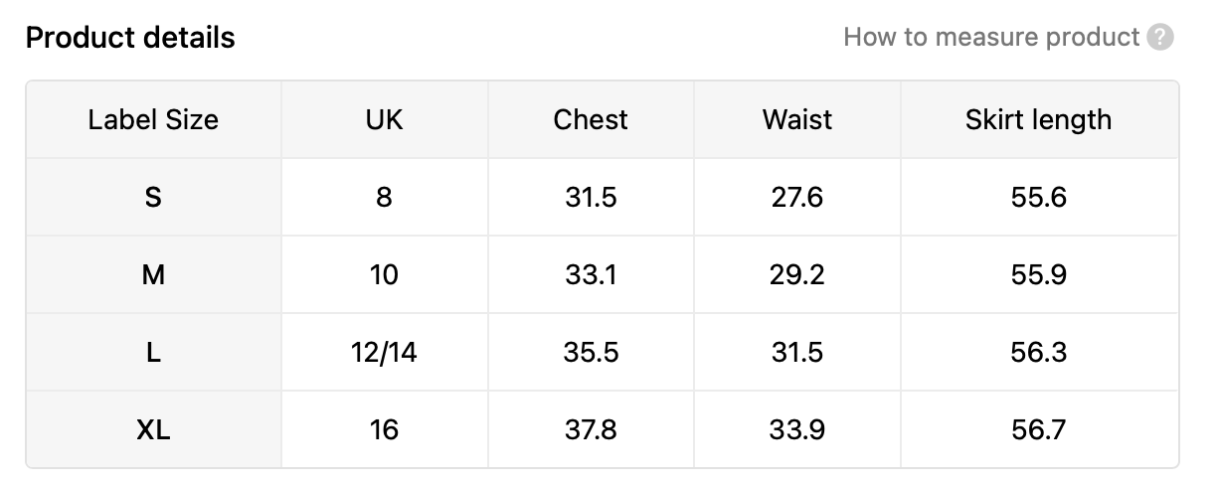1217x487 pixels.
Task: Select the L label size row
Action: (x=602, y=352)
